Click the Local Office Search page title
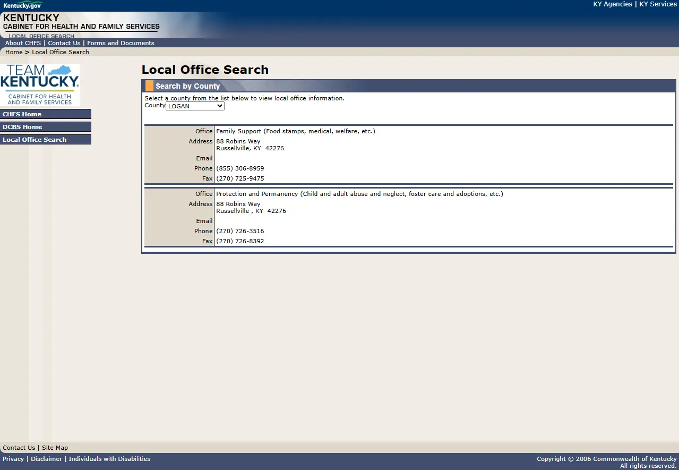The height and width of the screenshot is (470, 679). pyautogui.click(x=205, y=70)
